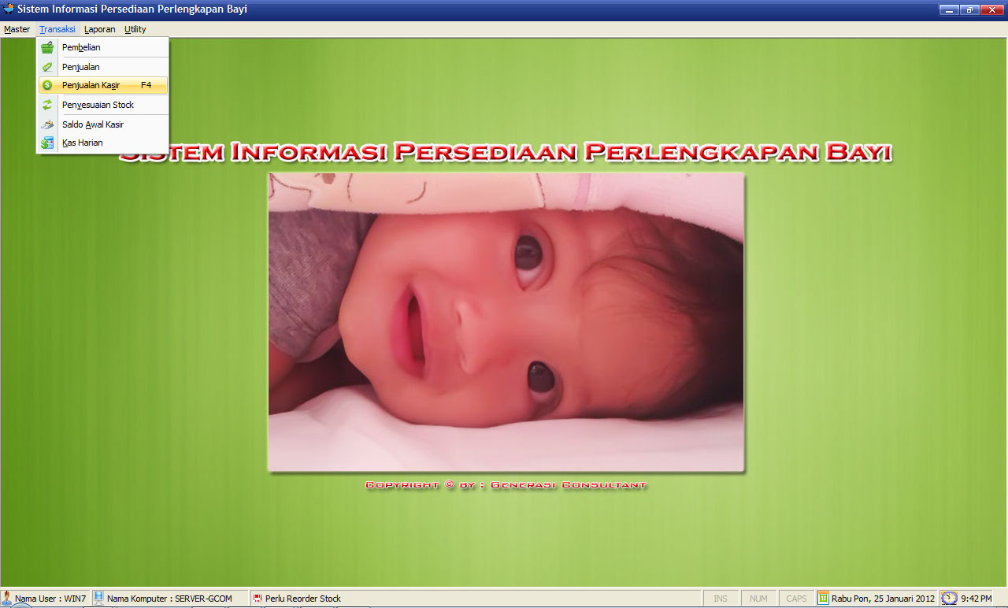1008x608 pixels.
Task: Click the Penjualan tag icon in menu
Action: [47, 67]
